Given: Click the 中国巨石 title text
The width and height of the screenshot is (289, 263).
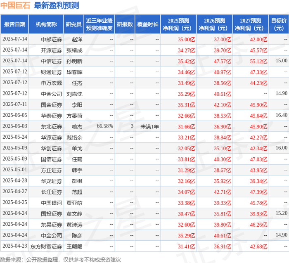Looking at the screenshot, I should tap(15, 5).
